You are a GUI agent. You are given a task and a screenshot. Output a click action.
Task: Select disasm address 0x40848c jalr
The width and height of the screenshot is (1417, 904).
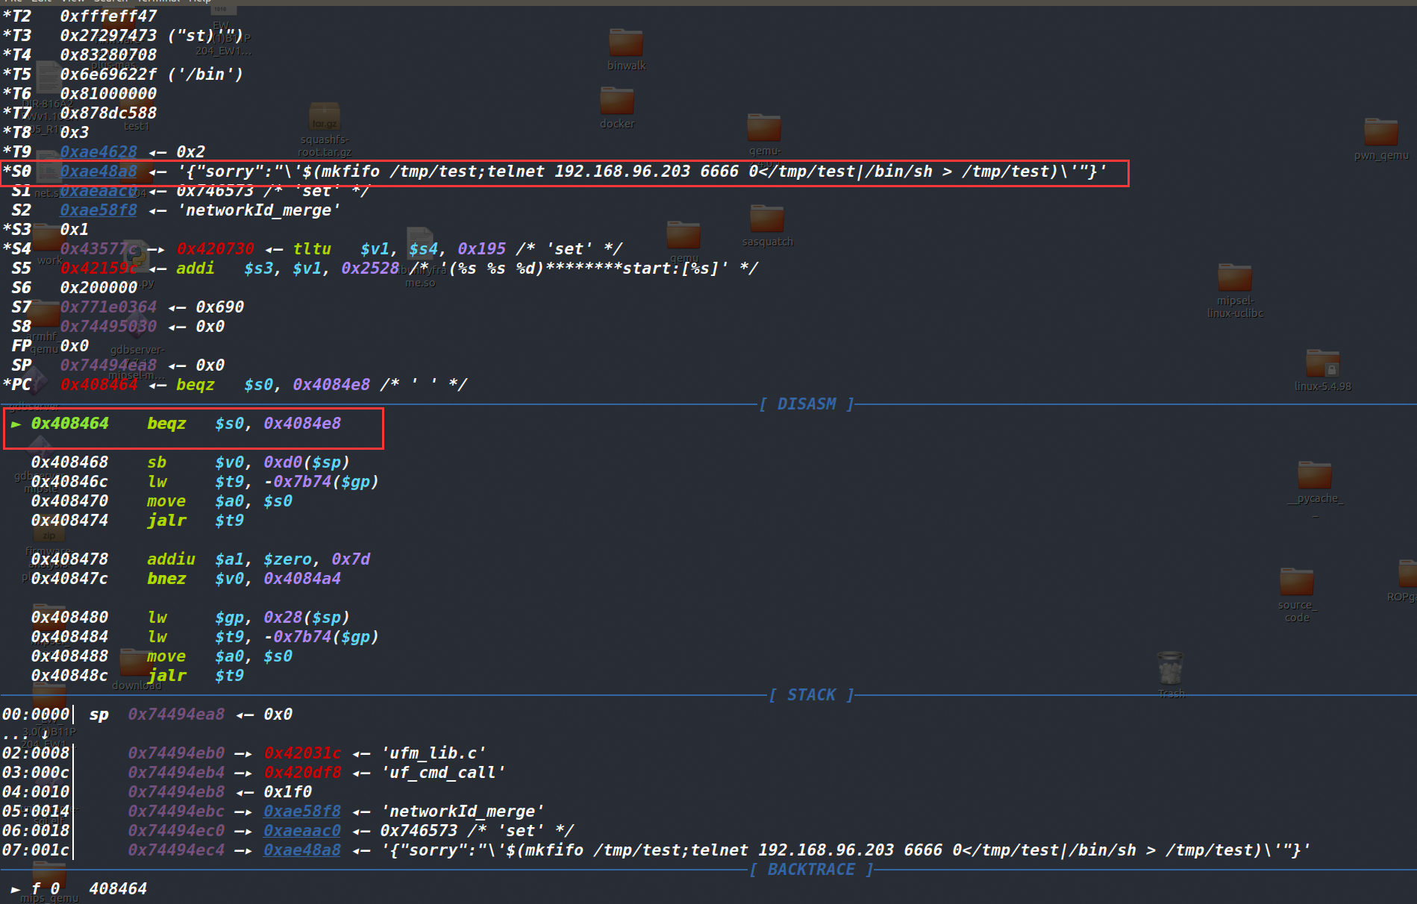[x=69, y=676]
